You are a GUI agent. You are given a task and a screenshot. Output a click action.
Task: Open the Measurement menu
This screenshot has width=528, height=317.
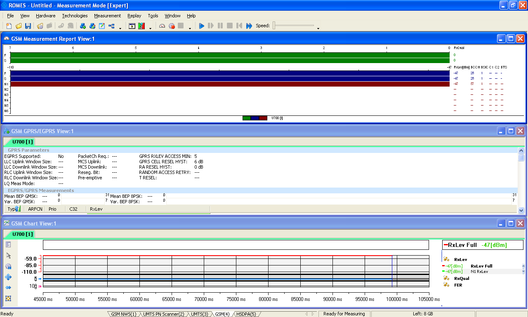tap(107, 16)
